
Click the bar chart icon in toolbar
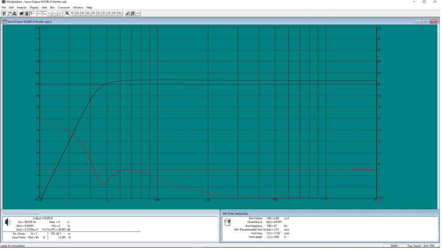pyautogui.click(x=127, y=13)
